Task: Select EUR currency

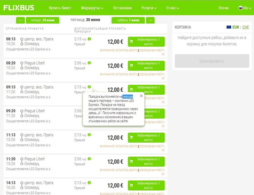Action: pyautogui.click(x=235, y=27)
